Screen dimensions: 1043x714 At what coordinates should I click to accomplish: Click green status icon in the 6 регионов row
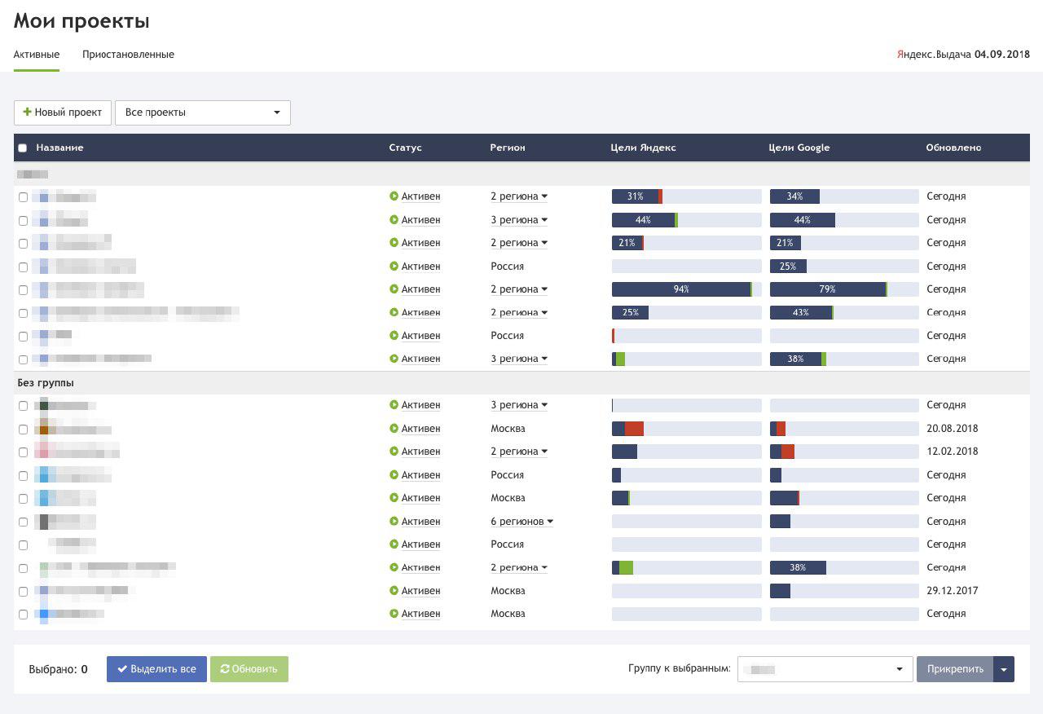(x=394, y=522)
